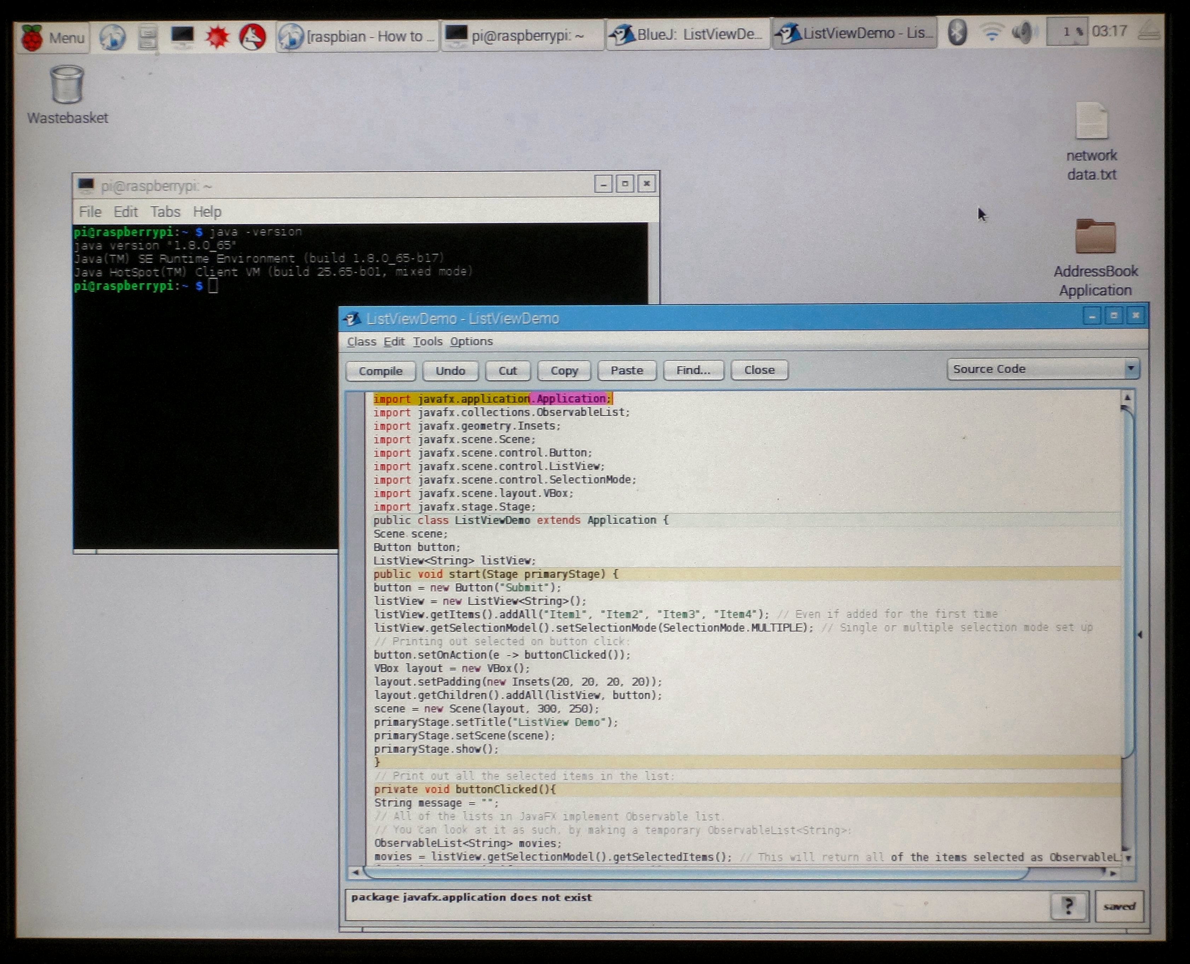This screenshot has width=1190, height=964.
Task: Open the Wolfram wolf icon
Action: (252, 37)
